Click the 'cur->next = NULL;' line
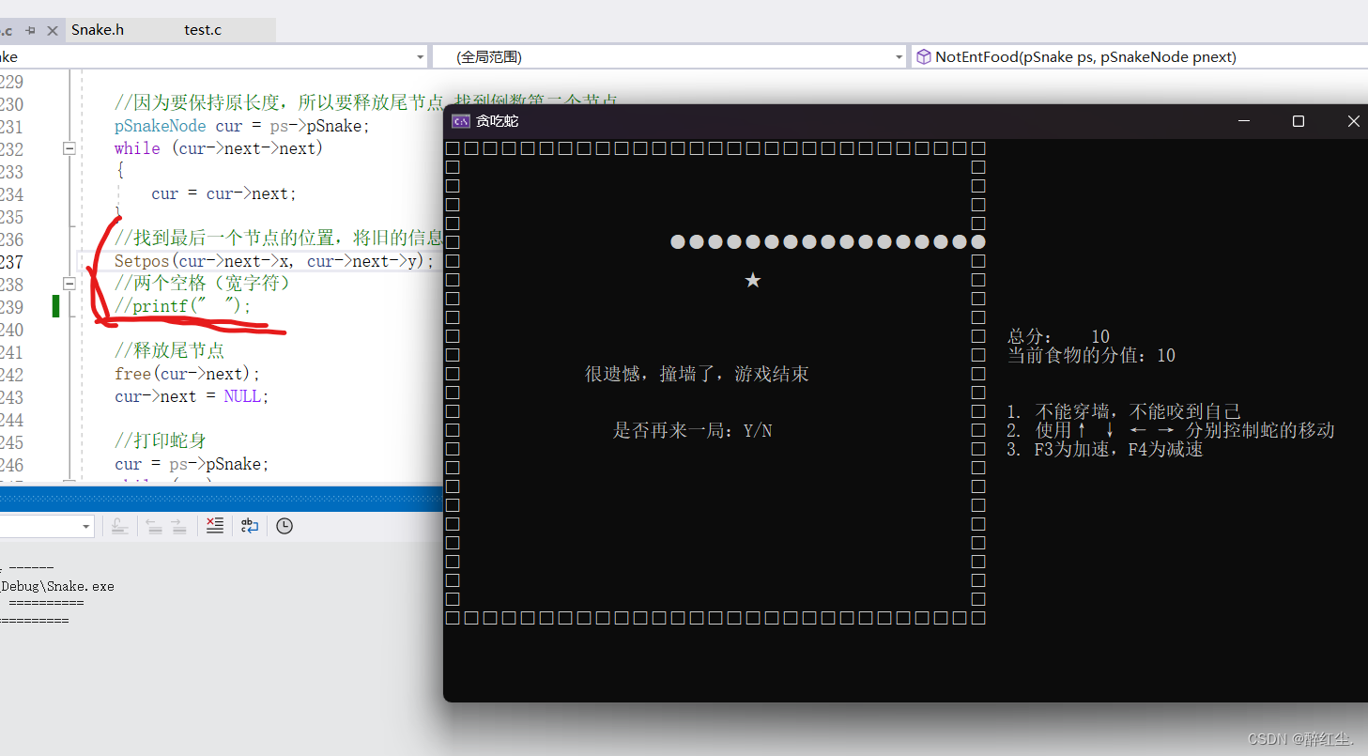 192,396
